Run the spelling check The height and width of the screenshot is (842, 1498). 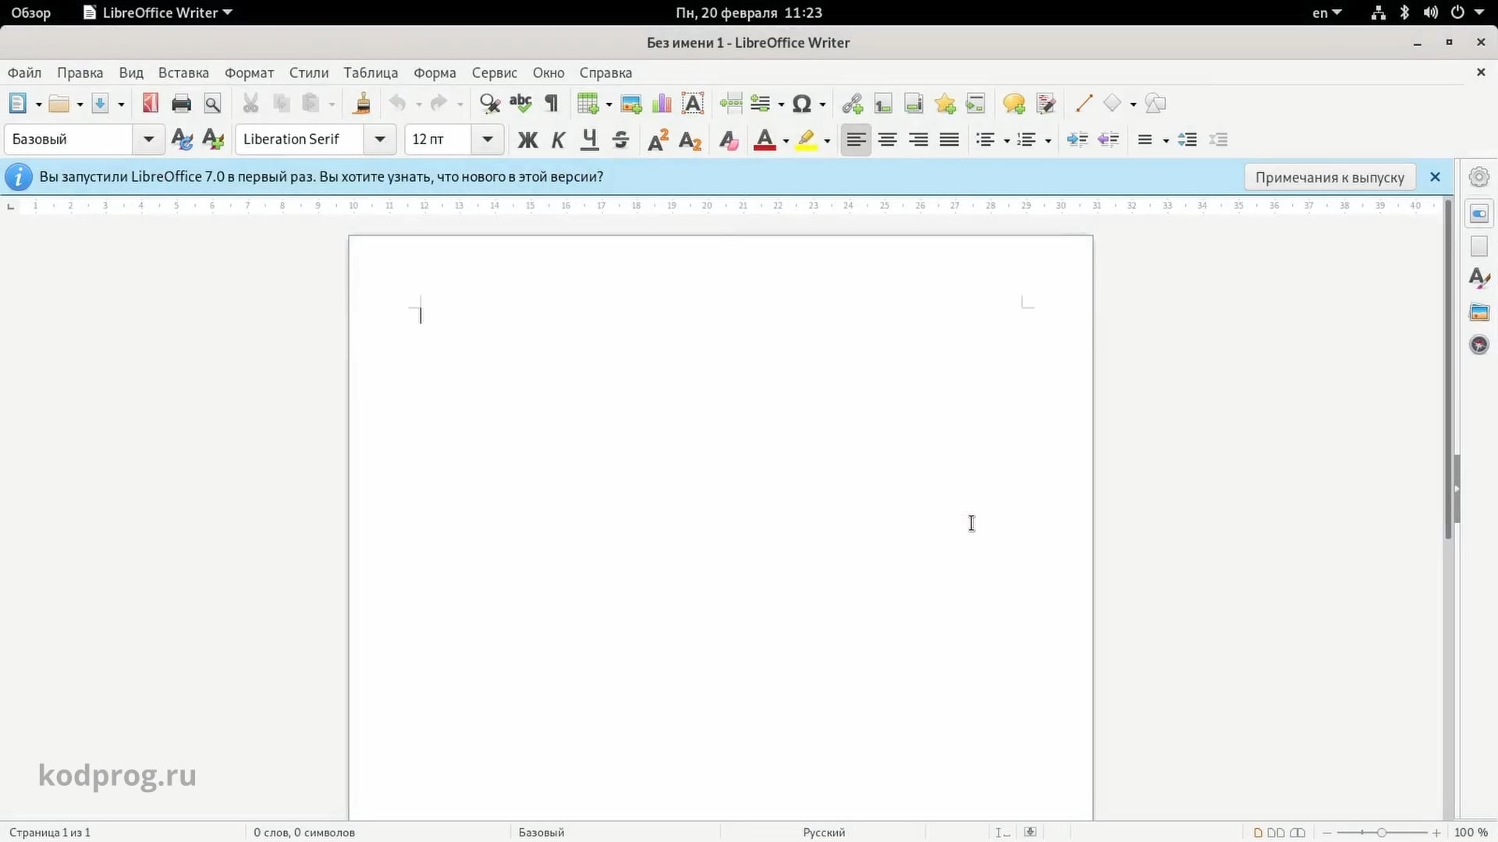pos(520,104)
